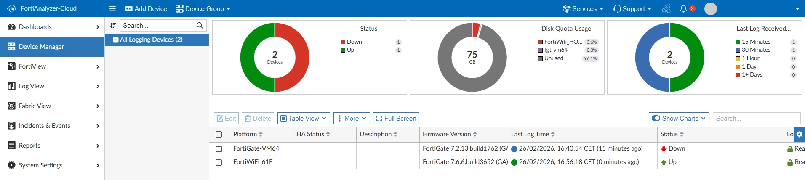Click red Down legend swatch in Status chart
The width and height of the screenshot is (805, 180).
coord(343,42)
